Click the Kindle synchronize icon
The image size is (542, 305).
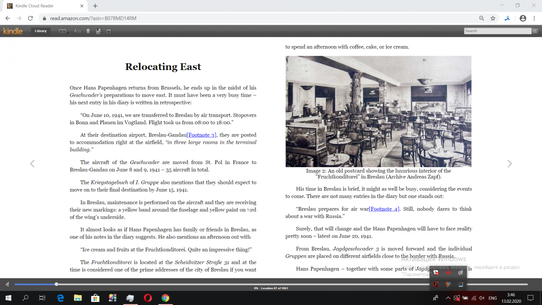tap(108, 31)
